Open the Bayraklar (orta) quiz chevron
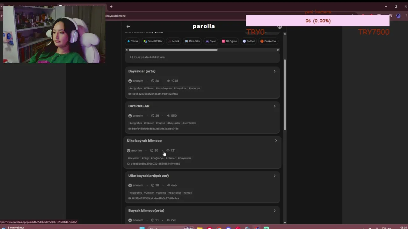Image resolution: width=408 pixels, height=229 pixels. (274, 71)
